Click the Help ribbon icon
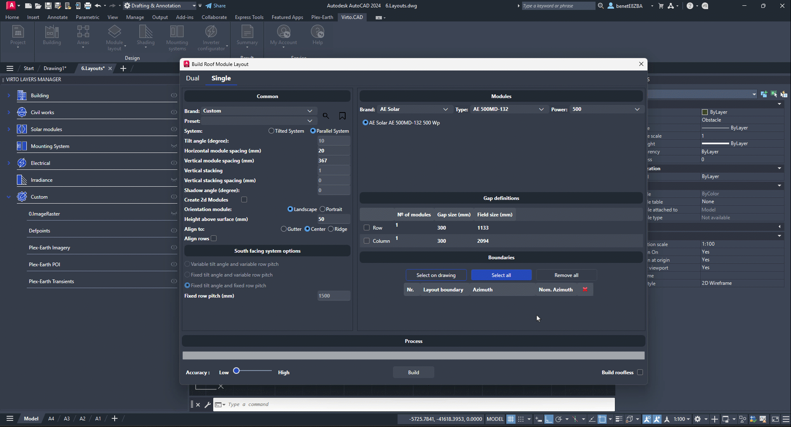This screenshot has width=791, height=427. (x=318, y=35)
